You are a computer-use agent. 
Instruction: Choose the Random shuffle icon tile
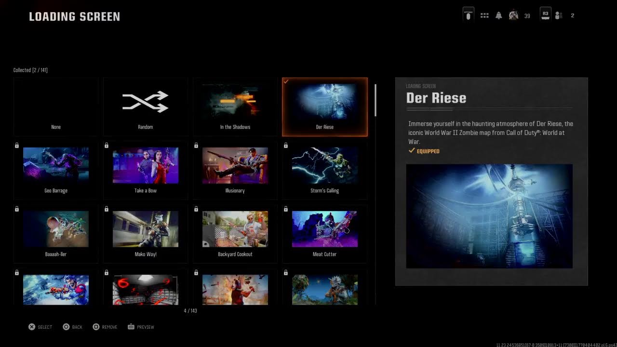(146, 107)
